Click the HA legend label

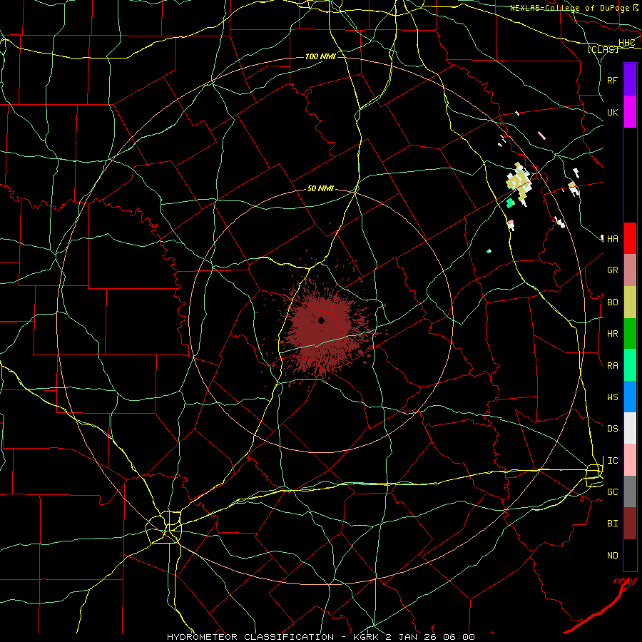click(613, 238)
